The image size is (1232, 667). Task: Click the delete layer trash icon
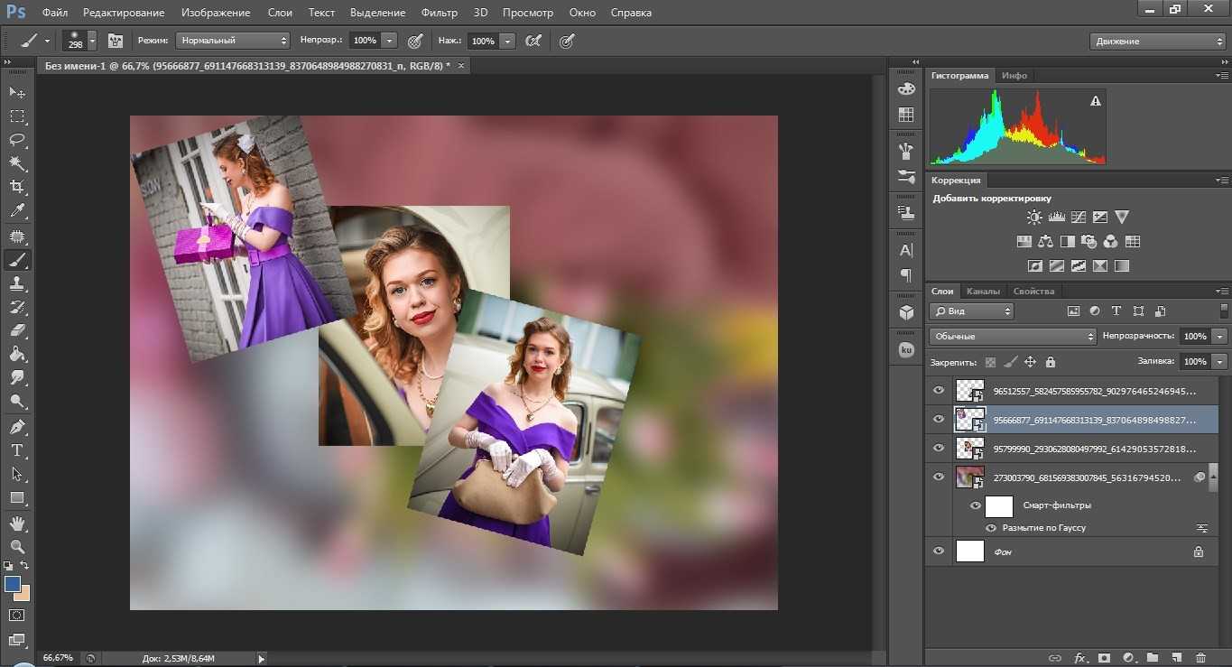point(1200,658)
